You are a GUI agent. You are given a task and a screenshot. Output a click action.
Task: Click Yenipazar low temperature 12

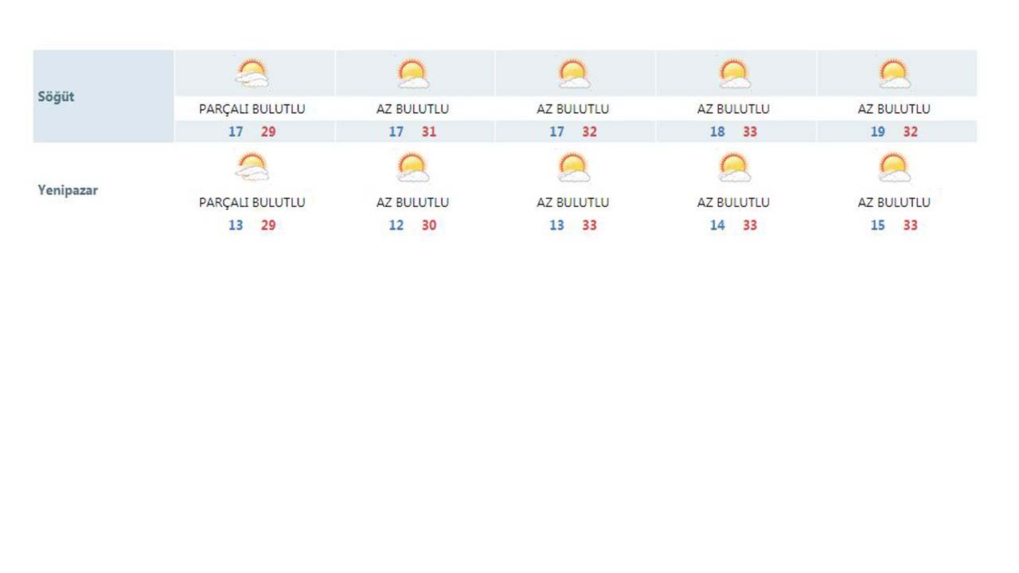396,226
